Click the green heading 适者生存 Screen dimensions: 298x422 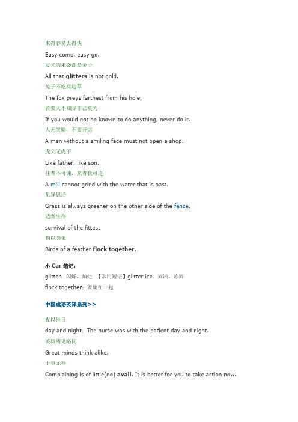coord(55,216)
